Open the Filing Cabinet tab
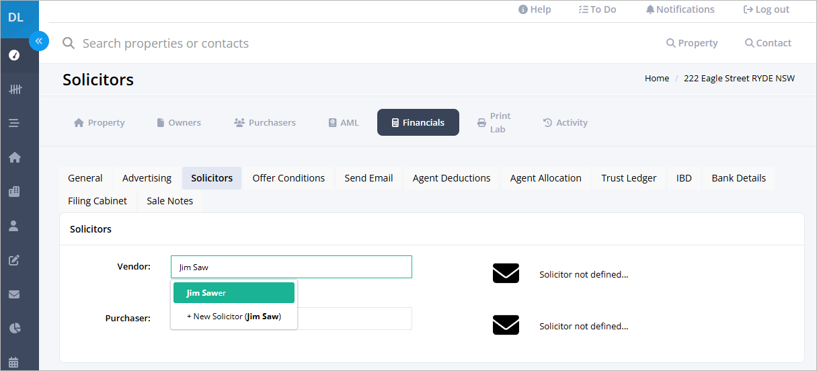Screen dimensions: 817x371 98,201
